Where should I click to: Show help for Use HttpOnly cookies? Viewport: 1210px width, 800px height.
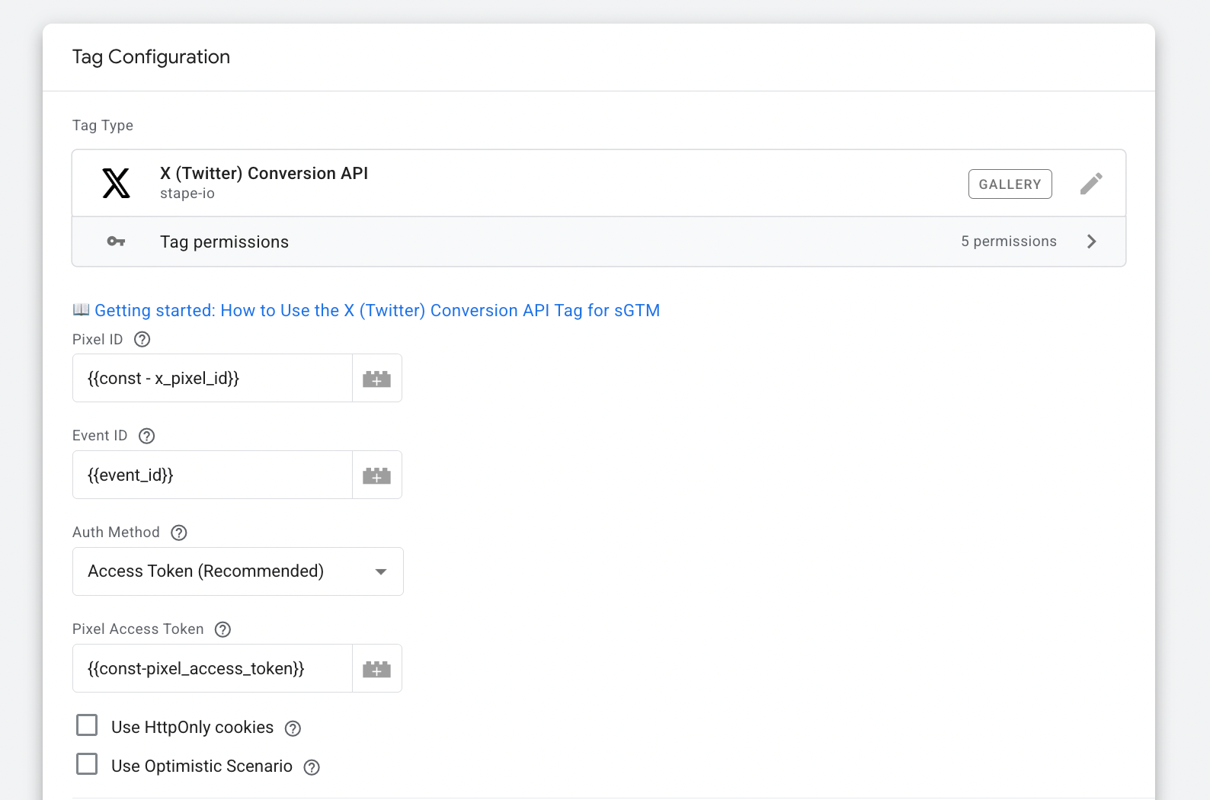click(x=293, y=728)
